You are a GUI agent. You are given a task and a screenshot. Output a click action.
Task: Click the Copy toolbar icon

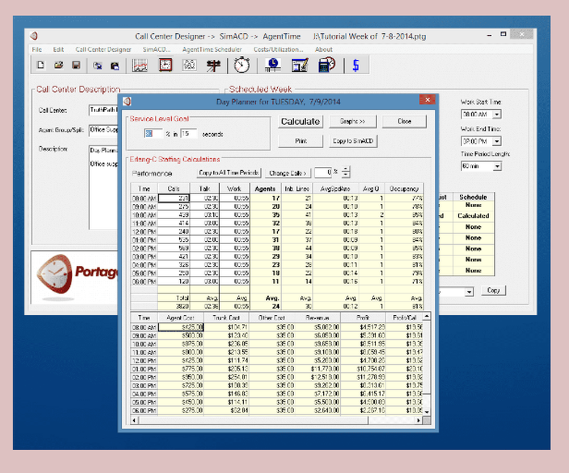pyautogui.click(x=97, y=65)
